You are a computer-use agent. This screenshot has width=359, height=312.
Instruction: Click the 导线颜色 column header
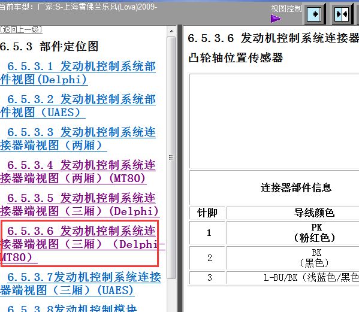coord(314,213)
